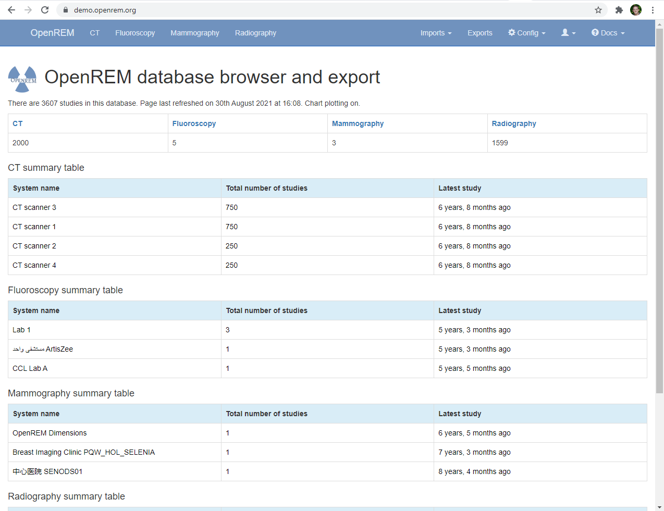Expand the Imports dropdown menu
Image resolution: width=664 pixels, height=511 pixels.
[436, 33]
